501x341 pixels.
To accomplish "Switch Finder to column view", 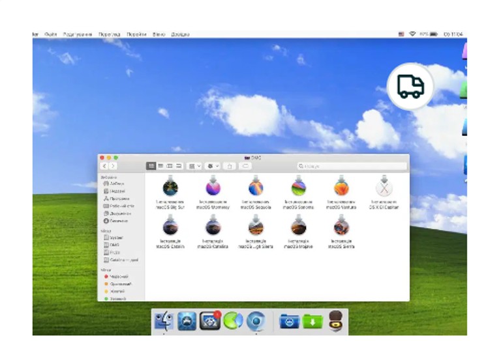I will pyautogui.click(x=170, y=166).
